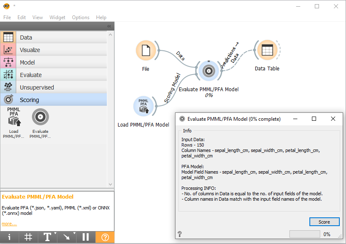Viewport: 346px width, 244px height.
Task: Open the Help menu
Action: pyautogui.click(x=101, y=17)
